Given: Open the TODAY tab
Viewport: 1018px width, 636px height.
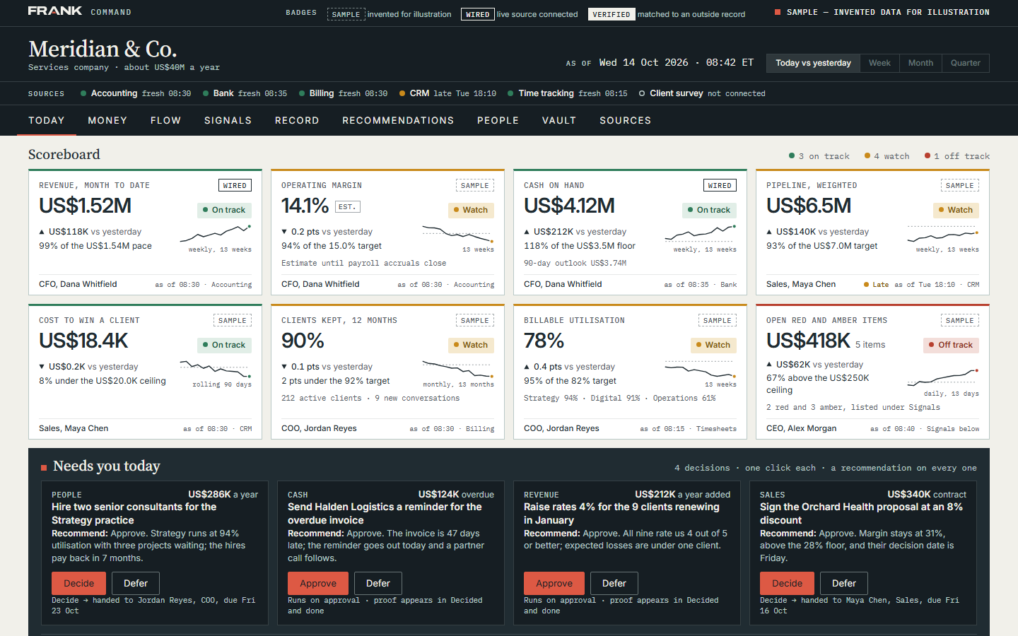Looking at the screenshot, I should click(47, 120).
